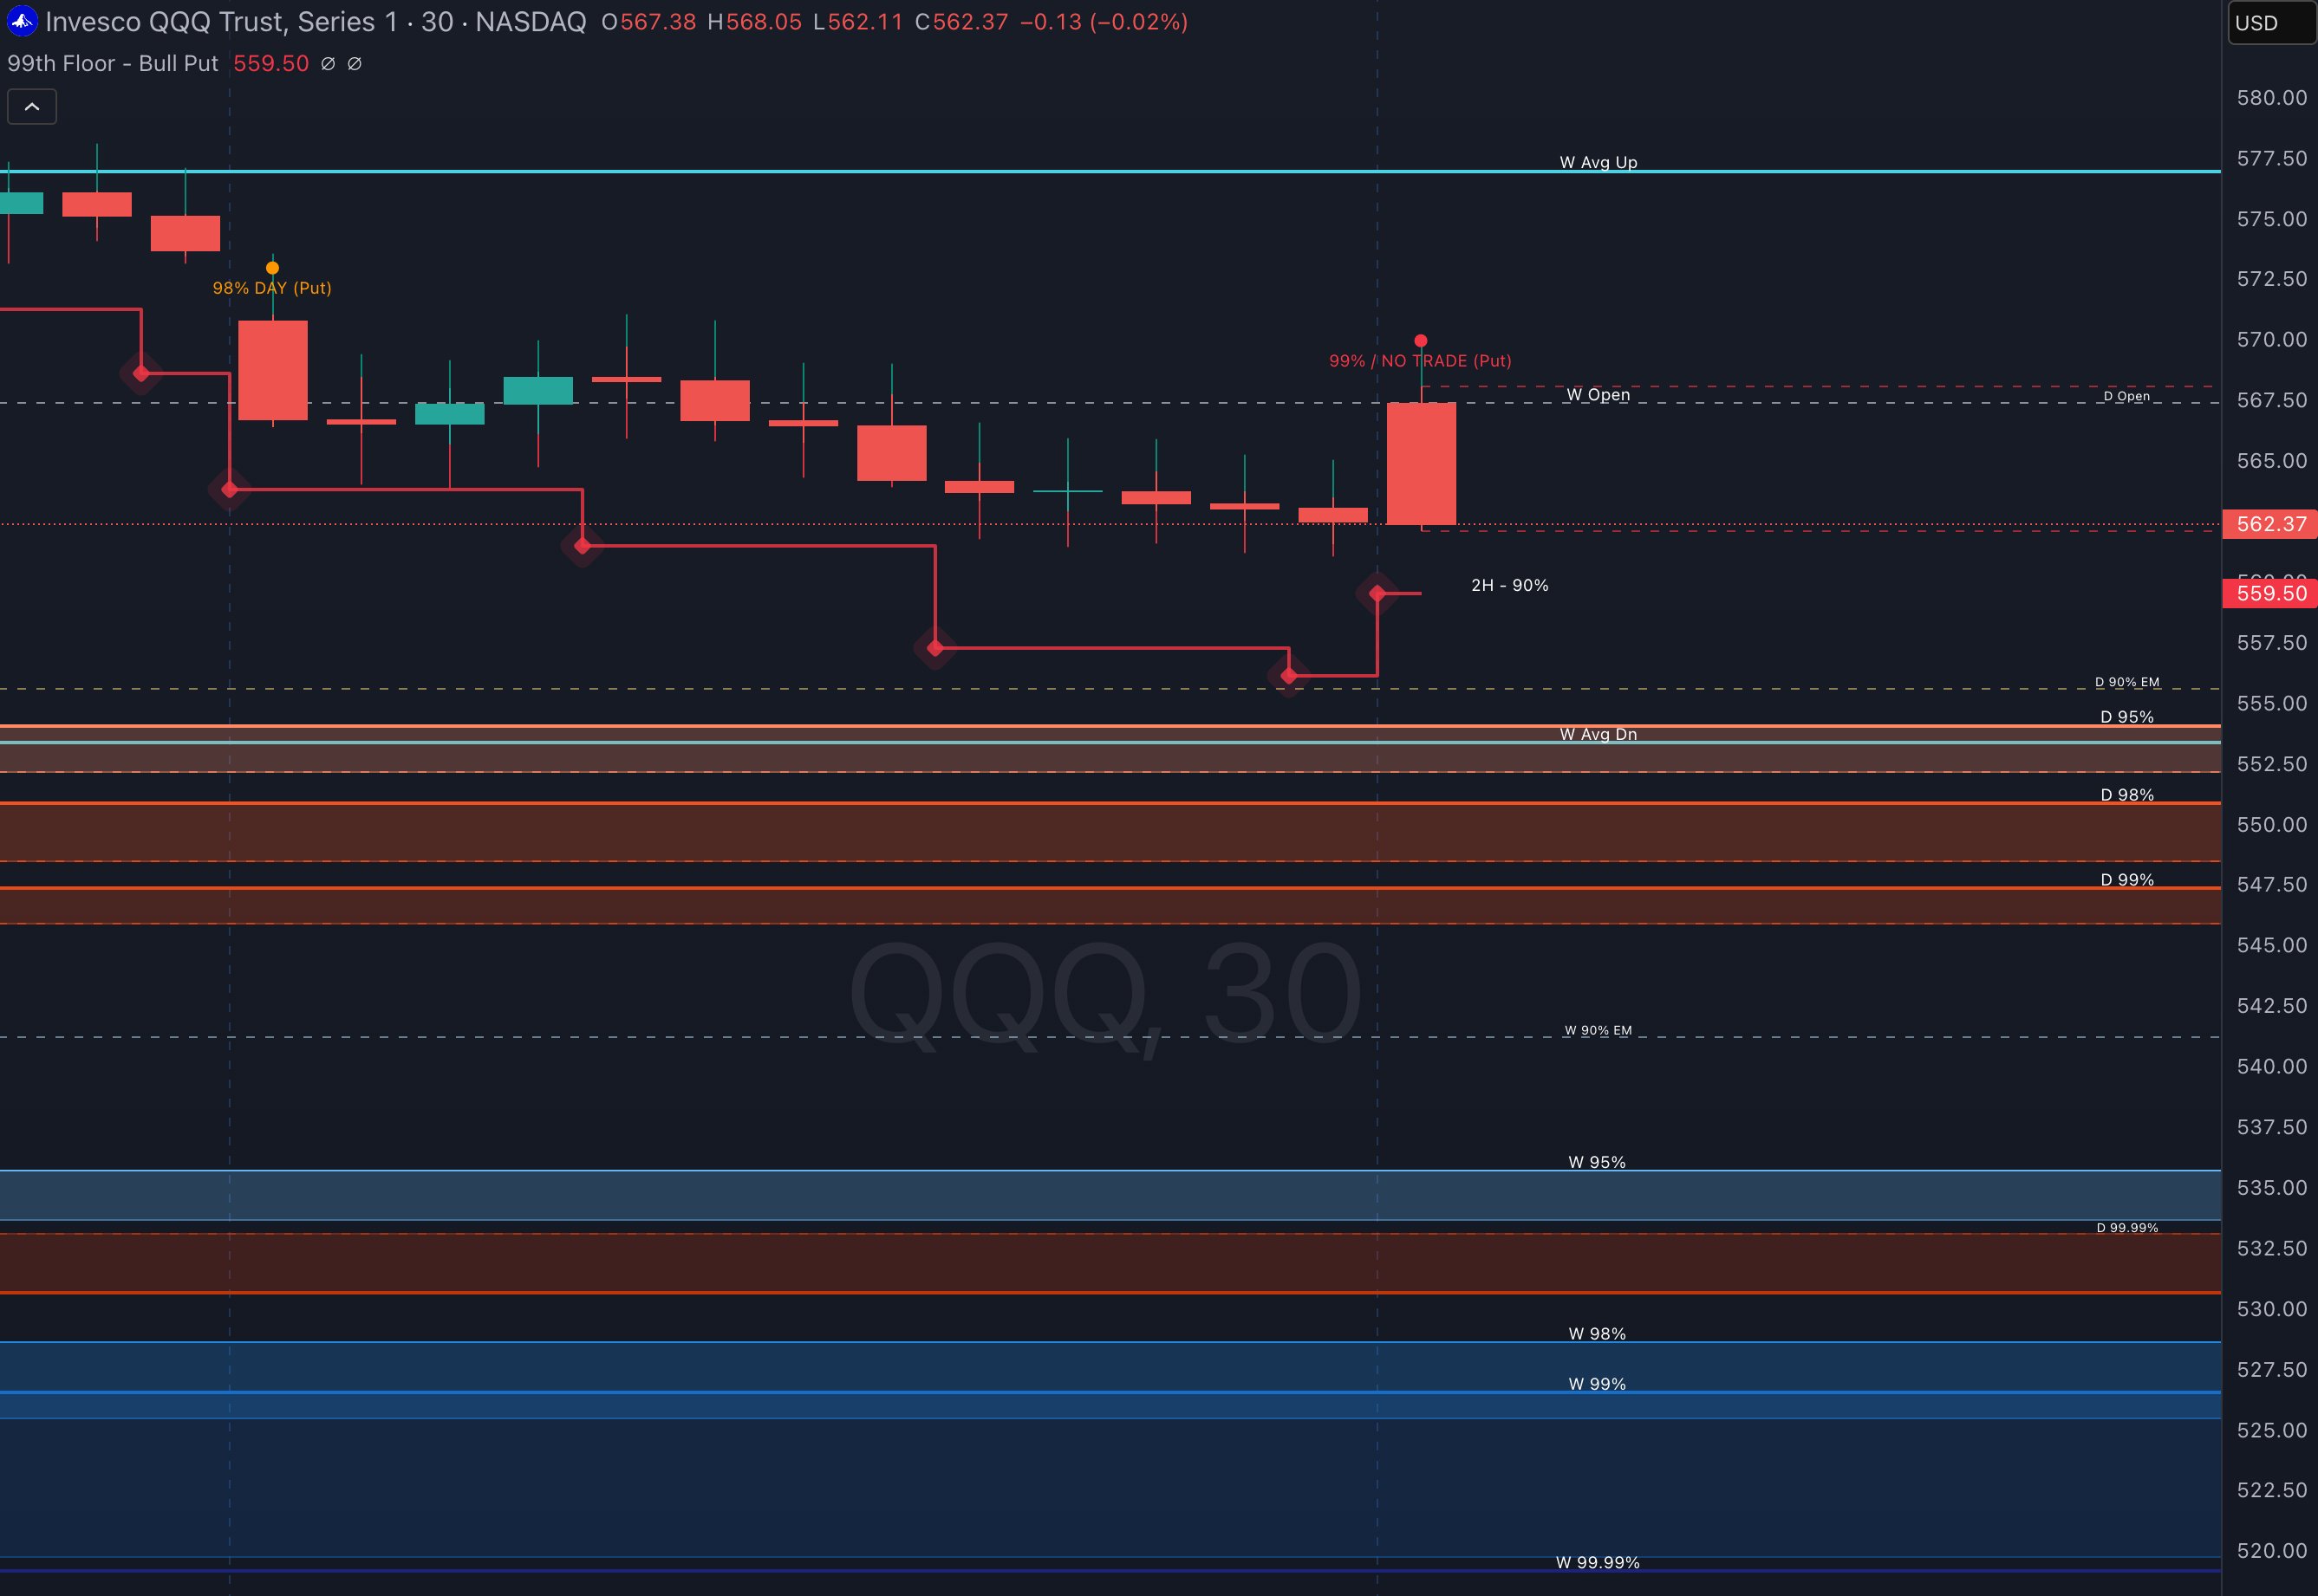The image size is (2318, 1596).
Task: Select the W 90% EM label
Action: tap(1599, 1030)
